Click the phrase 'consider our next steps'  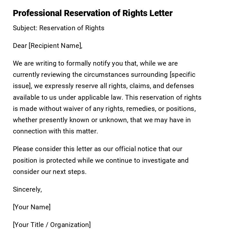click(x=50, y=172)
